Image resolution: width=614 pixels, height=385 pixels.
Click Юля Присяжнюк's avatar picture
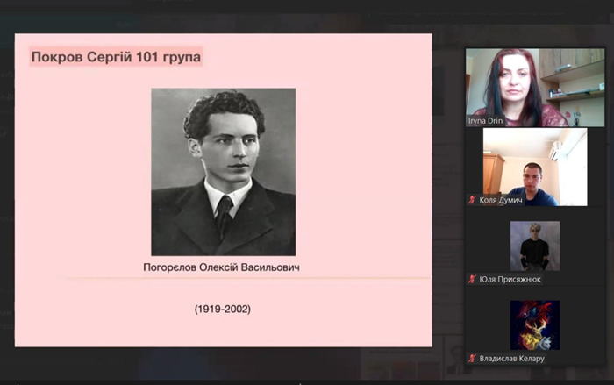click(x=535, y=246)
